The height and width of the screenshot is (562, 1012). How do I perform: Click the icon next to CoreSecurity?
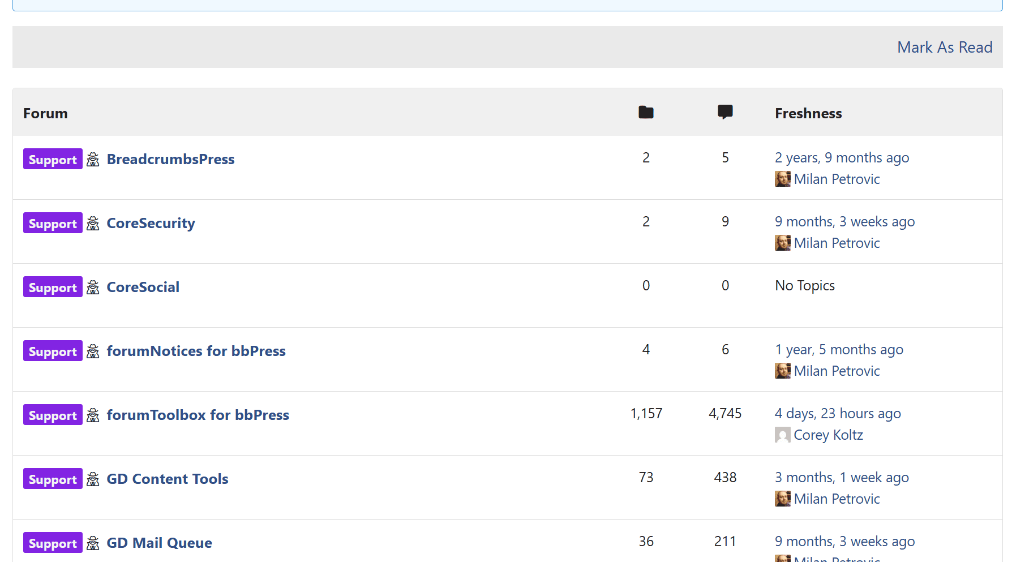tap(93, 223)
